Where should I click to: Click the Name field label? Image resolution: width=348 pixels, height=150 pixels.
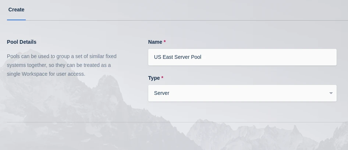coord(155,42)
